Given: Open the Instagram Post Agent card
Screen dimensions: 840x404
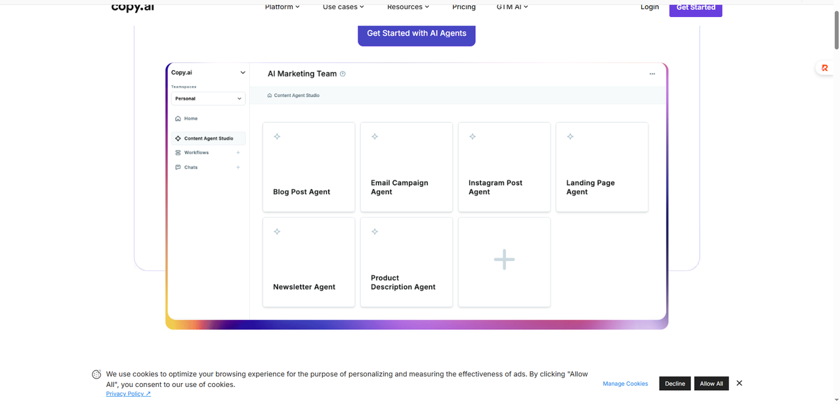Looking at the screenshot, I should tap(505, 167).
